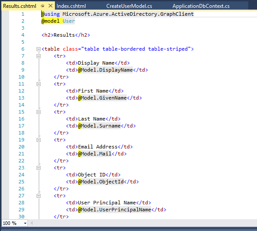Collapse the tr block on line 23
The image size is (257, 231).
pyautogui.click(x=38, y=168)
